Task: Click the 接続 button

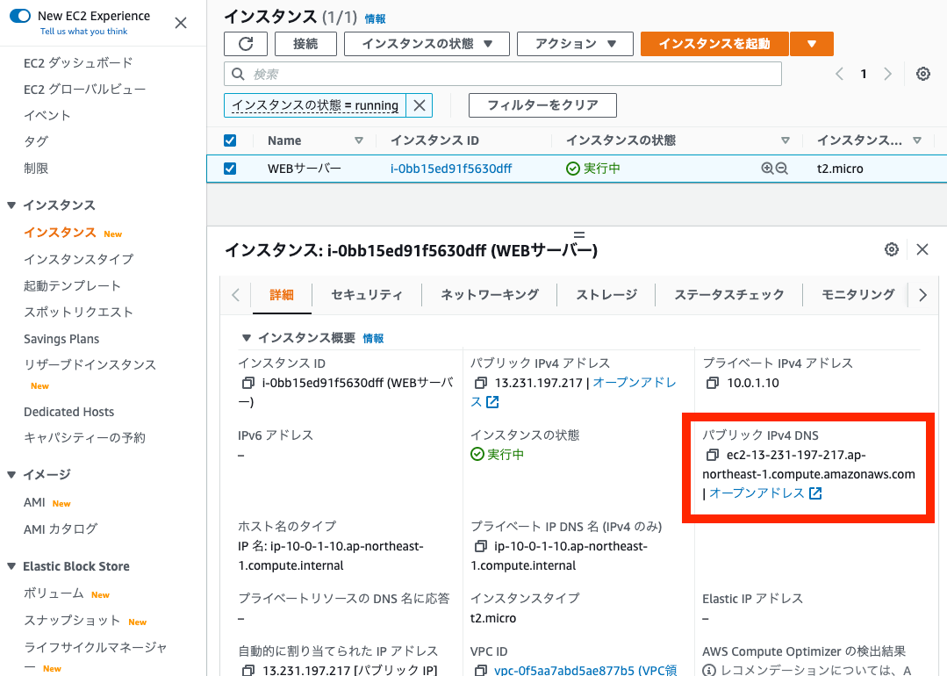Action: coord(305,44)
